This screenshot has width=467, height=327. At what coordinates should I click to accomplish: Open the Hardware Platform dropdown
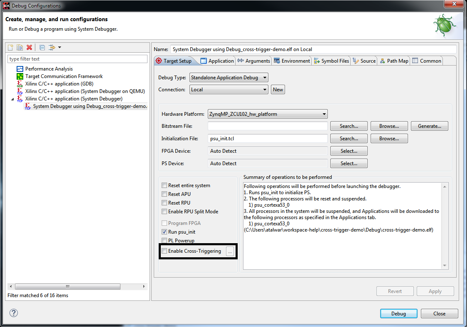click(268, 114)
